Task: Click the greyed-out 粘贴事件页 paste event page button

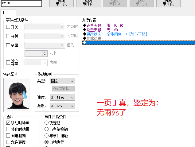Action: pos(115,3)
